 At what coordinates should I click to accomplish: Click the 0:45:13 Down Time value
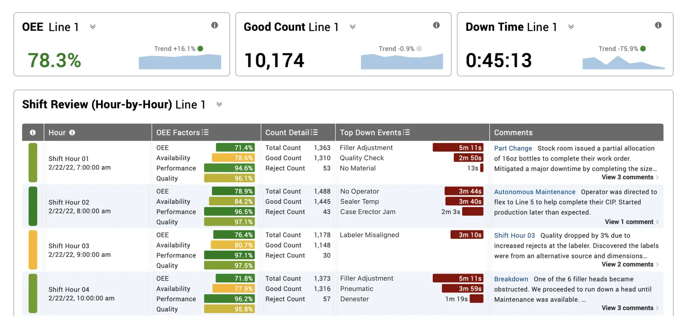499,60
